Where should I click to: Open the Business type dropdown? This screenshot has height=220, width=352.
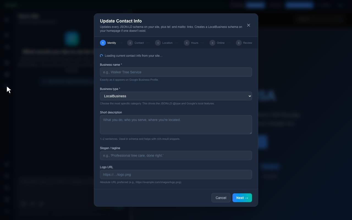click(176, 96)
